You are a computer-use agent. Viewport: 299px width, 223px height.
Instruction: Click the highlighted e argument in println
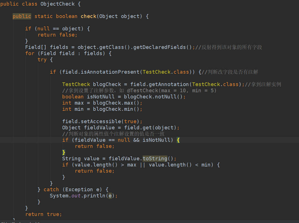[110, 196]
